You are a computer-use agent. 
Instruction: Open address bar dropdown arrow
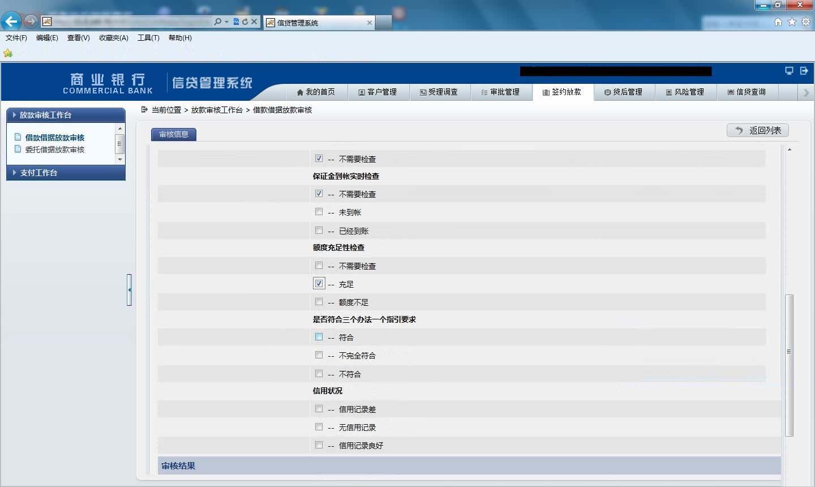point(226,22)
